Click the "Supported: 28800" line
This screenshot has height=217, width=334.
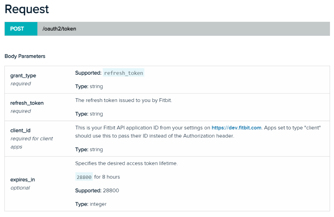pos(97,191)
